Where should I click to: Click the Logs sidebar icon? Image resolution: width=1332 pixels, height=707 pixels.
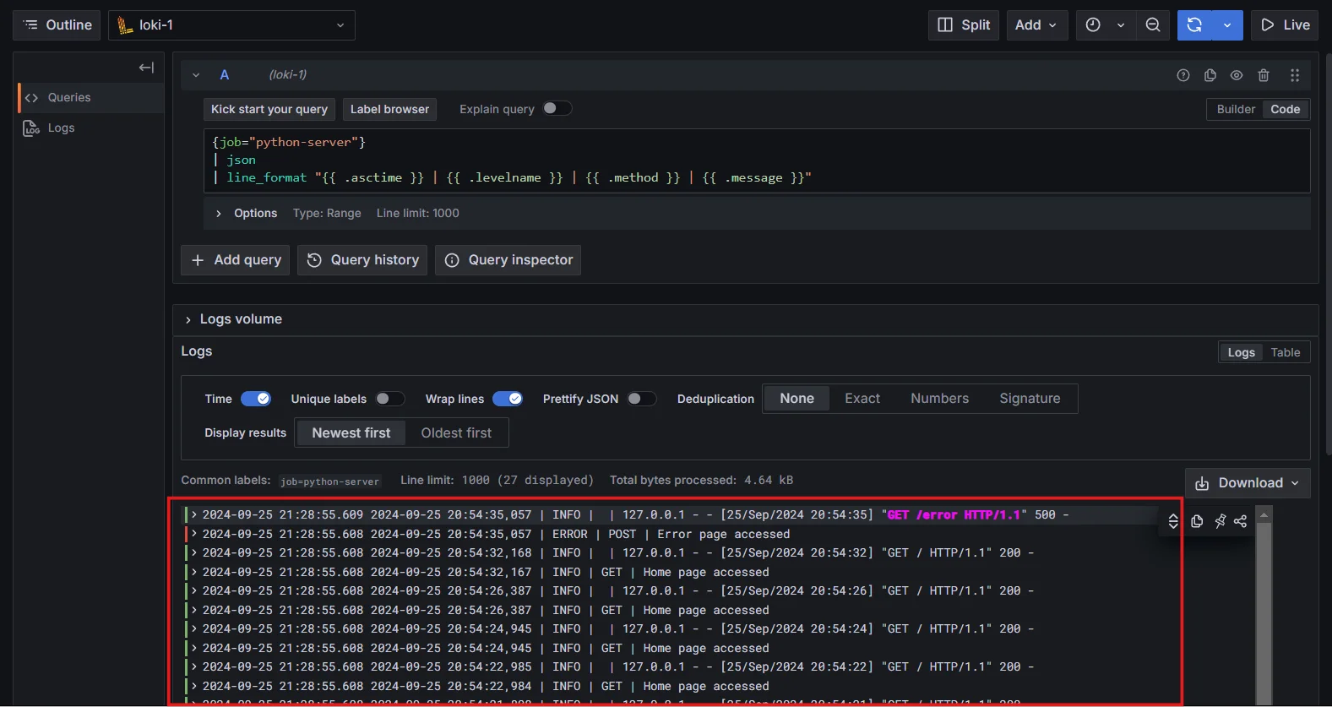(x=31, y=128)
